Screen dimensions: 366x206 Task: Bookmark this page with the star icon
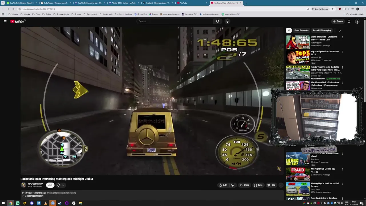(x=332, y=9)
